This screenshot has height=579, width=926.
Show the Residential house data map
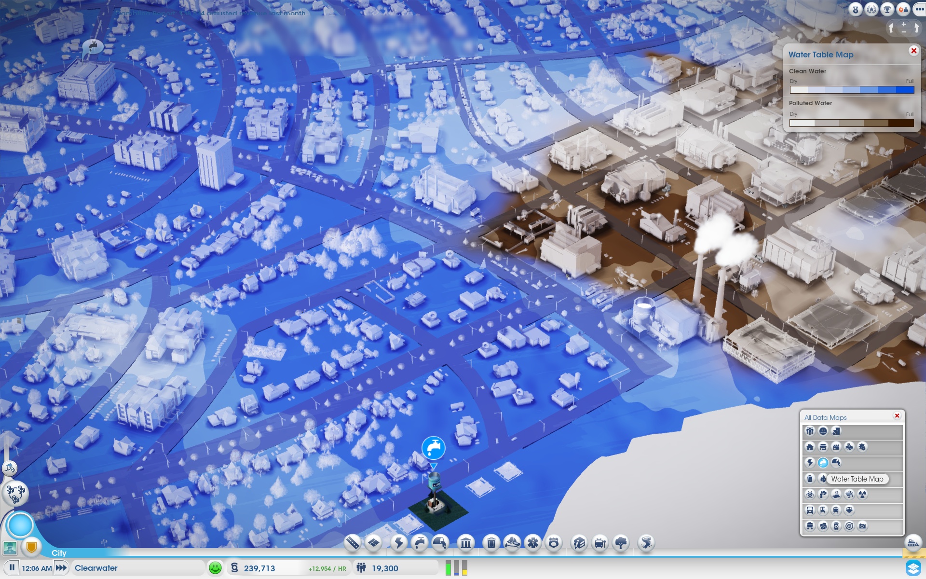point(810,447)
